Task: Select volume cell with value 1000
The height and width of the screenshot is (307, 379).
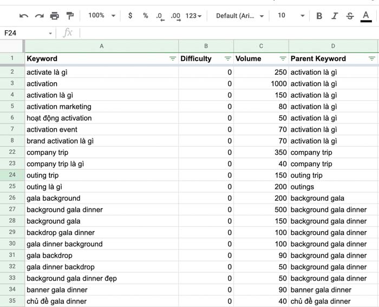Action: pos(261,83)
